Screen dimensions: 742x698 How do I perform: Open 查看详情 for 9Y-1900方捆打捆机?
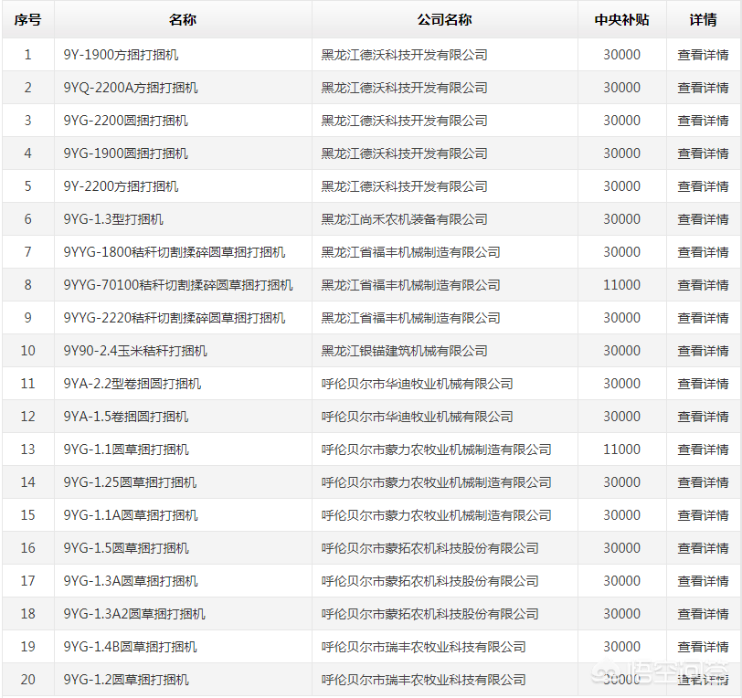coord(703,55)
